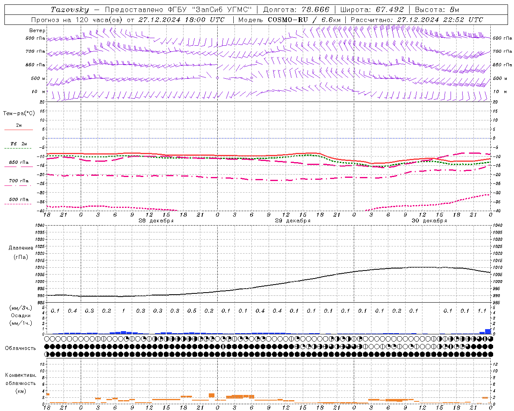Image resolution: width=514 pixels, height=411 pixels.
Task: Click the (км) convective height unit label
Action: point(21,391)
